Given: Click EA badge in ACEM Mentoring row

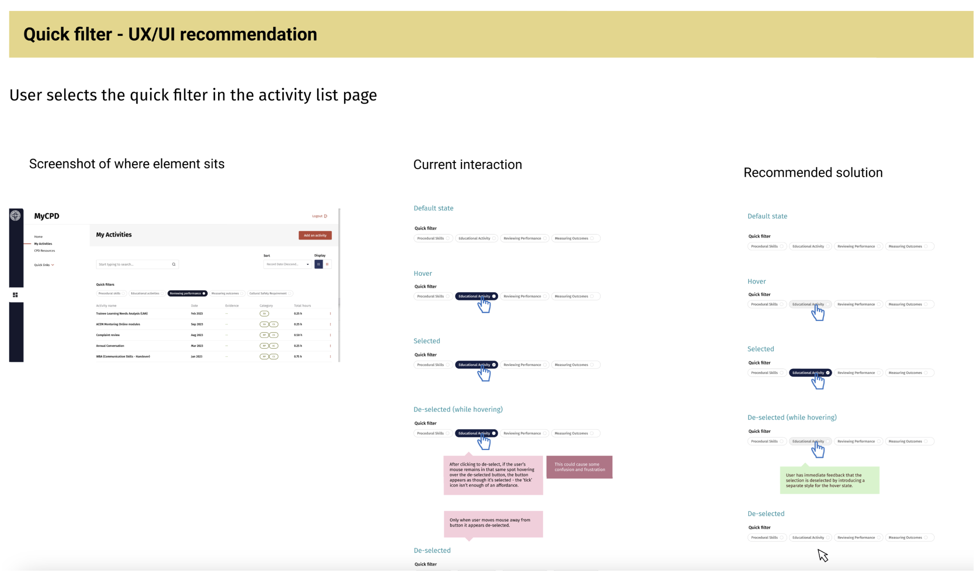Looking at the screenshot, I should click(264, 324).
